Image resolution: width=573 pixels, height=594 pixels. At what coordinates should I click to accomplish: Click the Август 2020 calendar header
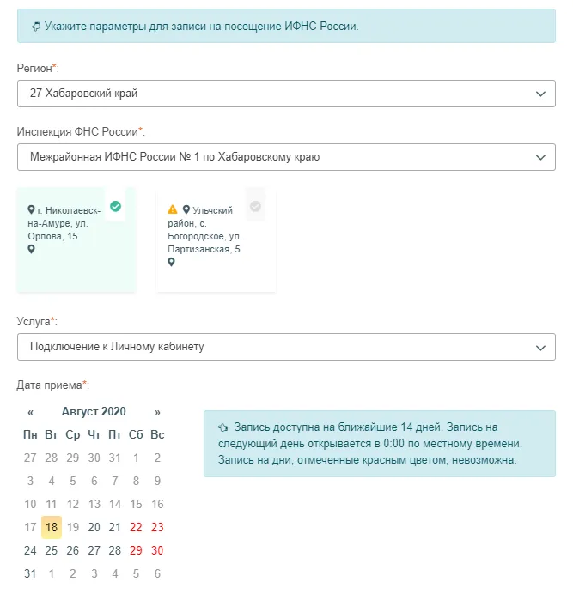point(94,412)
